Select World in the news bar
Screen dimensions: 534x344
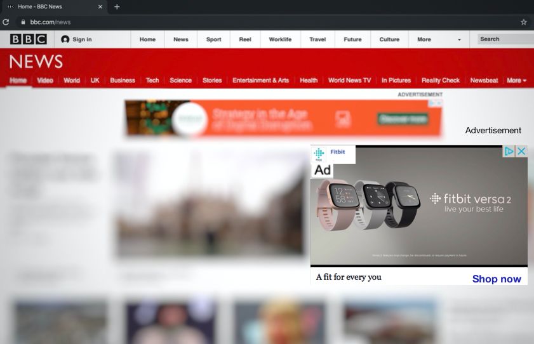click(72, 81)
